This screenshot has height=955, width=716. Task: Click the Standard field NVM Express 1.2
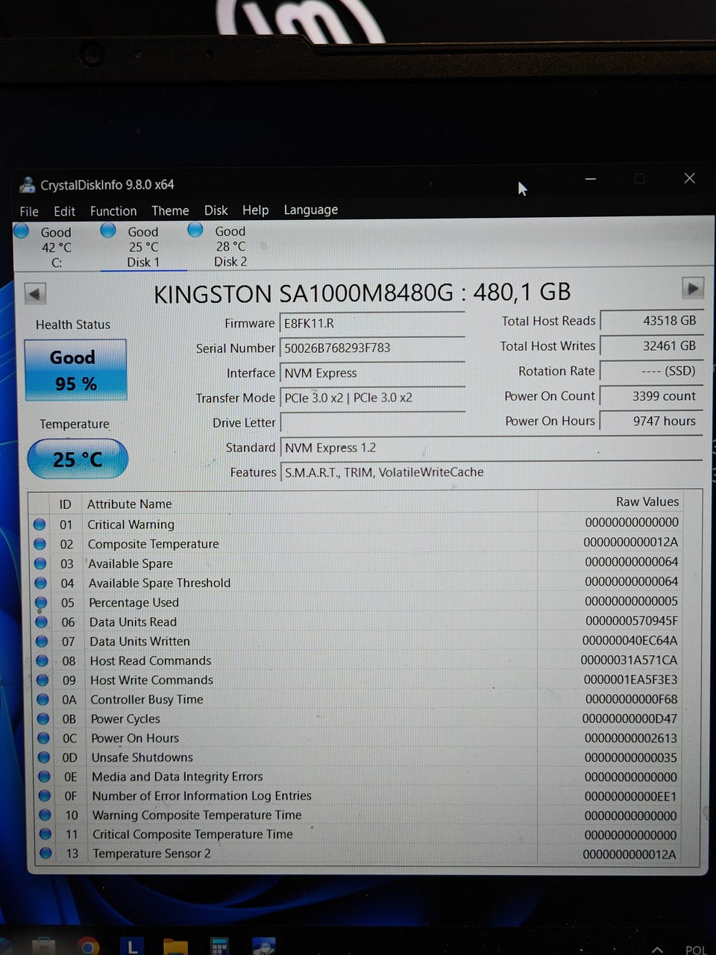point(491,448)
